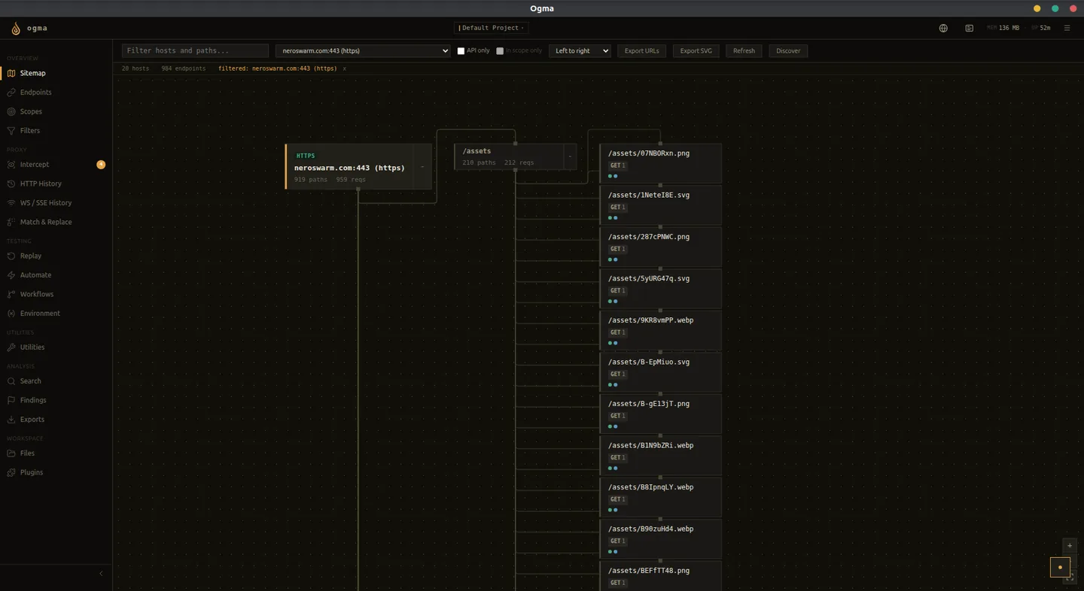Select the /assets/B8IpnqLY.webp node
Screen dimensions: 1084x591
point(661,498)
